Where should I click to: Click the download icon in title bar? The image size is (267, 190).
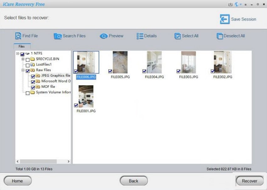pyautogui.click(x=230, y=4)
